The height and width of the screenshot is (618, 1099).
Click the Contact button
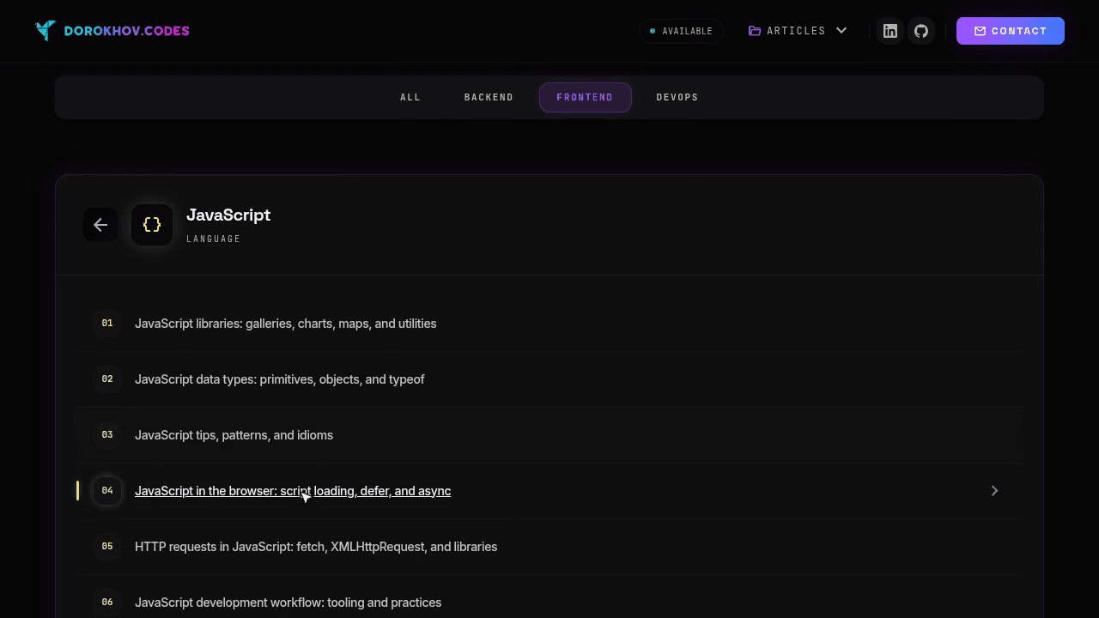click(x=1011, y=31)
